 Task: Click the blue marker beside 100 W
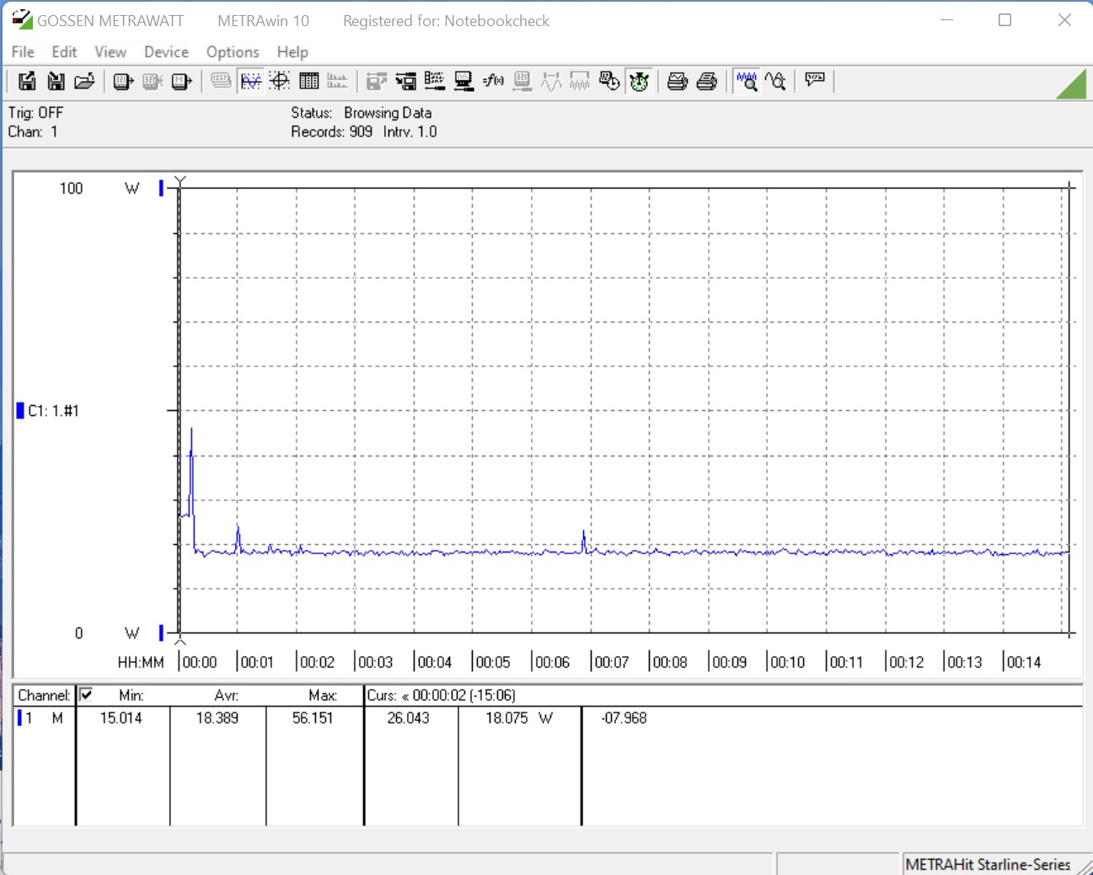click(x=161, y=188)
